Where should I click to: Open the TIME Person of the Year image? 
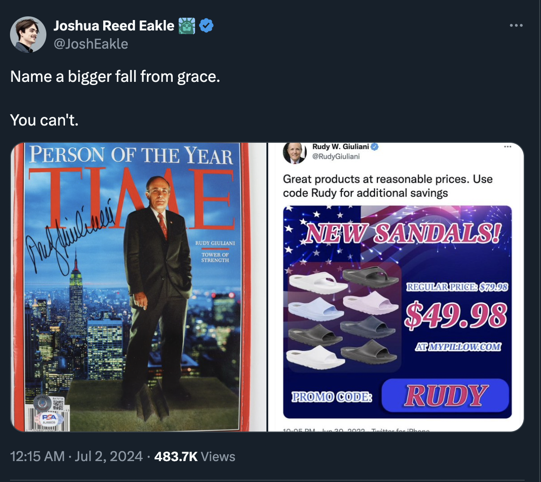click(x=138, y=287)
